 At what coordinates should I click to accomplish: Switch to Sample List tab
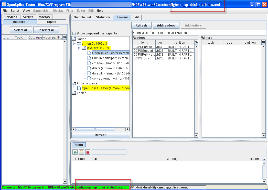pyautogui.click(x=82, y=17)
